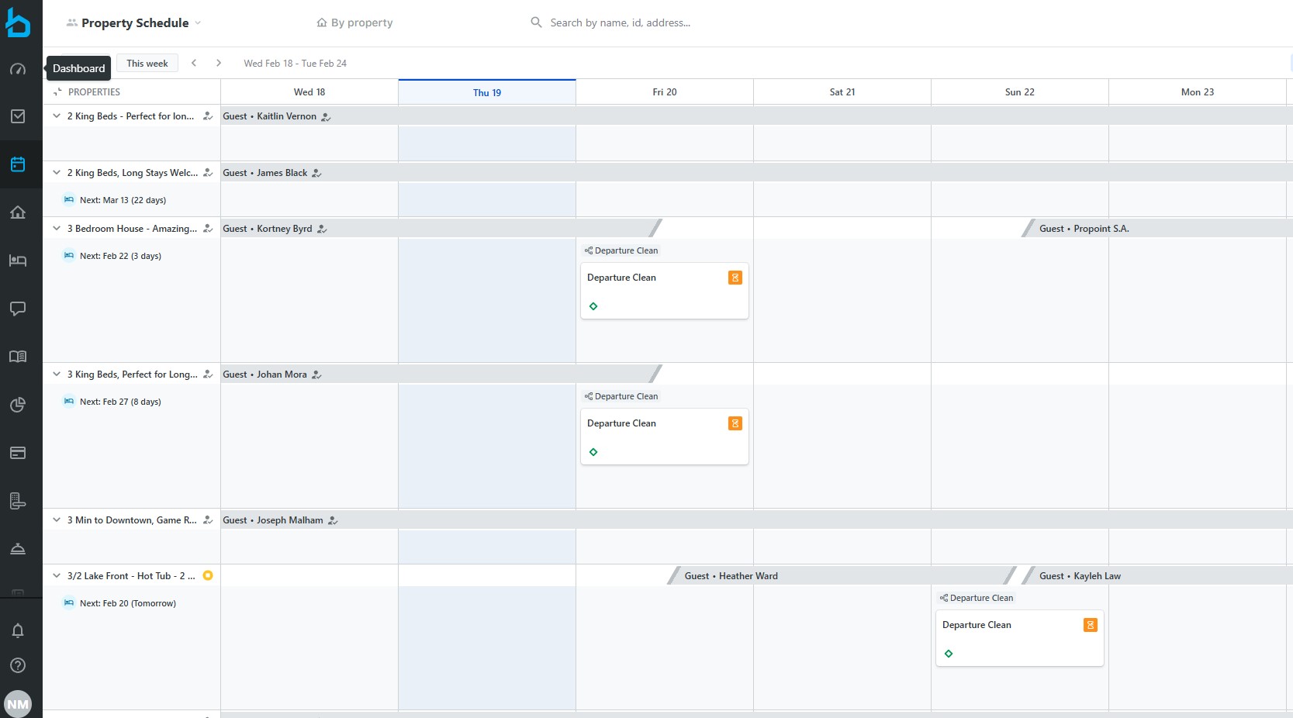Open the reports pie chart sidebar icon
Image resolution: width=1293 pixels, height=718 pixels.
[18, 405]
